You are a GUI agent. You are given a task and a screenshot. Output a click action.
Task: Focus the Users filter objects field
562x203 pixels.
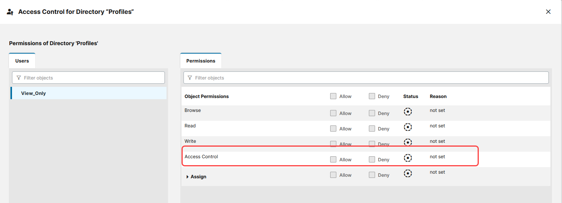(x=93, y=78)
